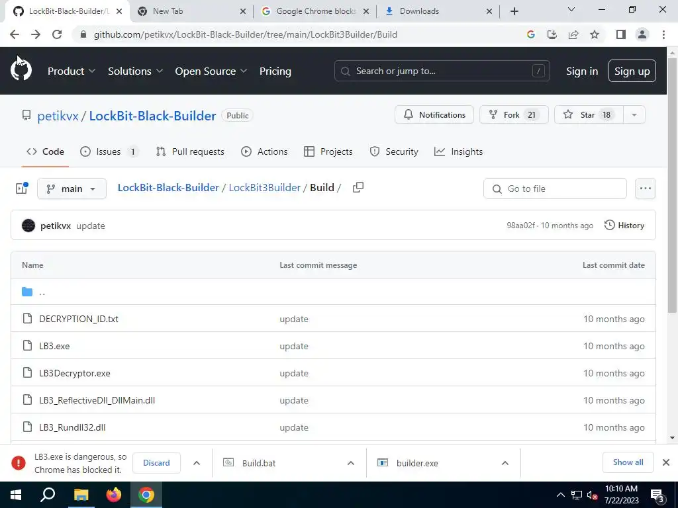Click the Notifications button
The width and height of the screenshot is (678, 508).
point(434,114)
